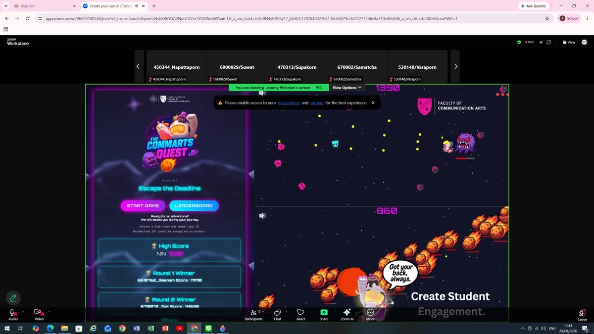The image size is (594, 334).
Task: Click the green Share screen button
Action: pos(324,315)
